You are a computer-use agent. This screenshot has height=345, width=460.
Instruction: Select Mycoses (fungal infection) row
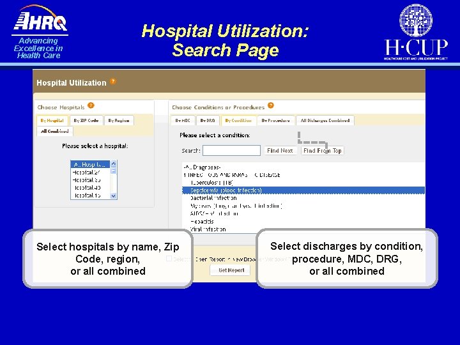coord(303,206)
